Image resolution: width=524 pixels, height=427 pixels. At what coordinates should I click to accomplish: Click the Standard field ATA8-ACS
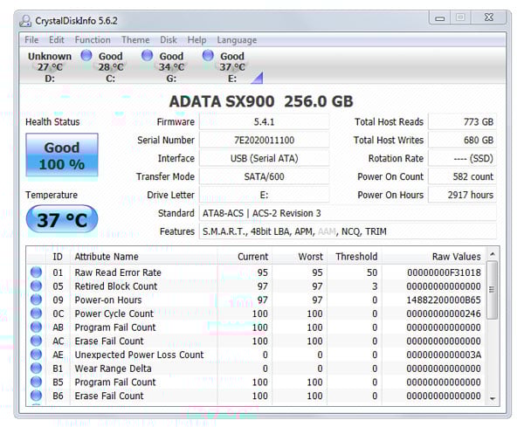click(348, 213)
